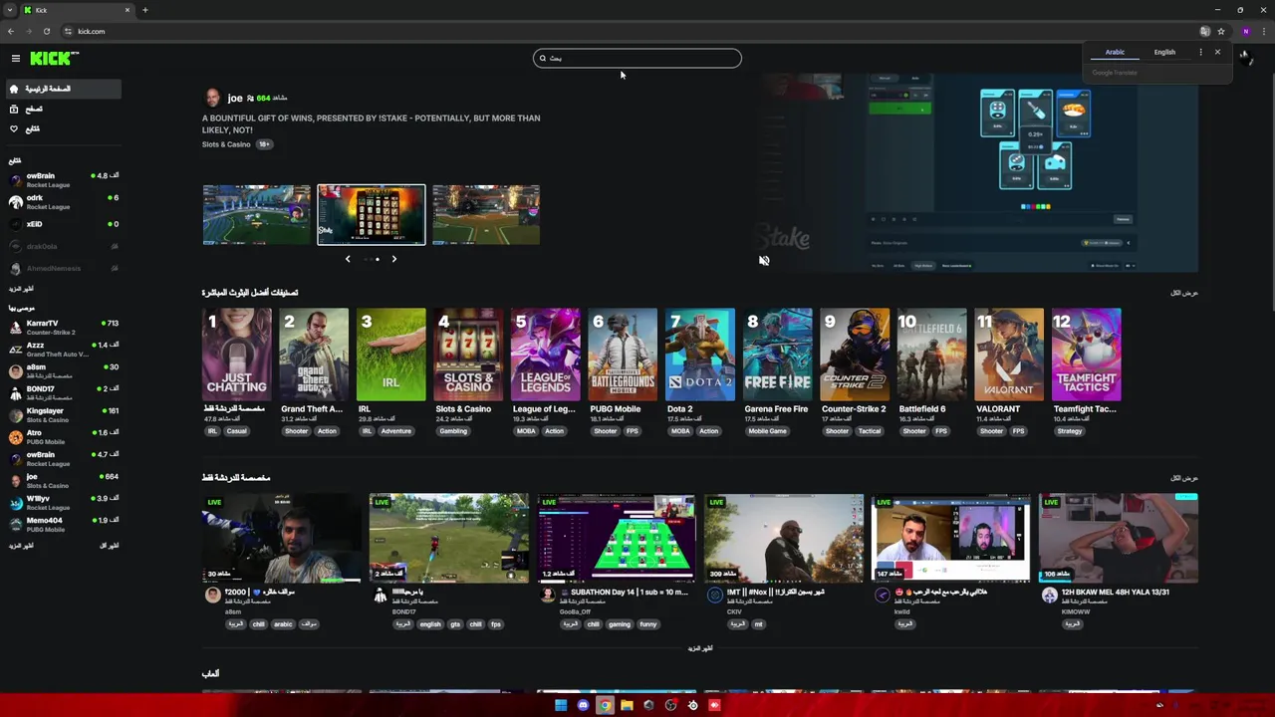Open owBrain in the following list
1275x717 pixels.
(x=62, y=180)
